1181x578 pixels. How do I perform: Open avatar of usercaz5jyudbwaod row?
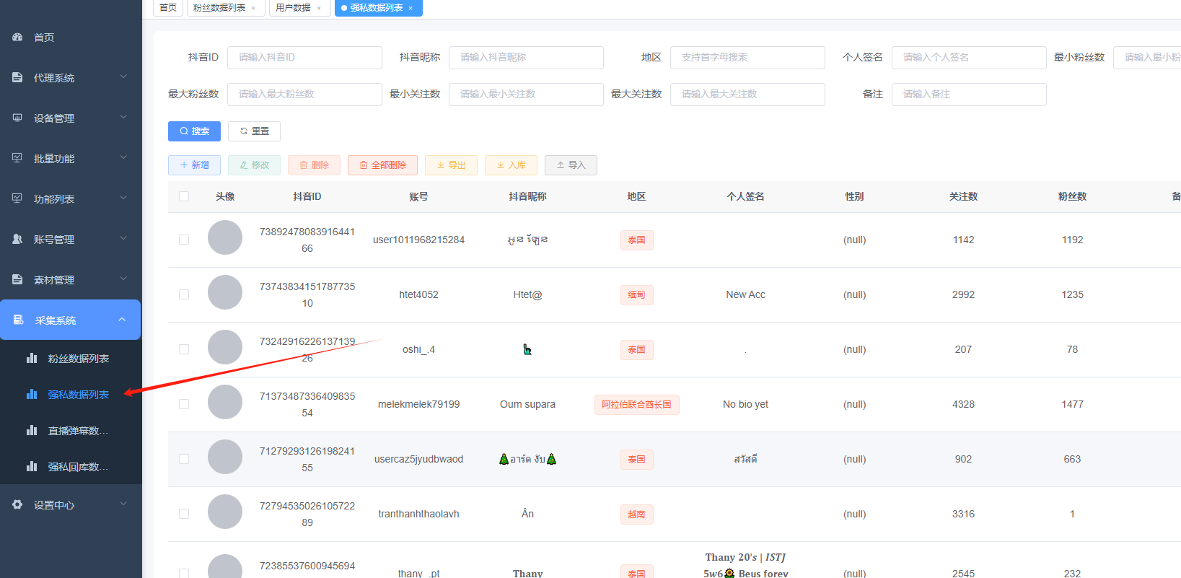[225, 457]
